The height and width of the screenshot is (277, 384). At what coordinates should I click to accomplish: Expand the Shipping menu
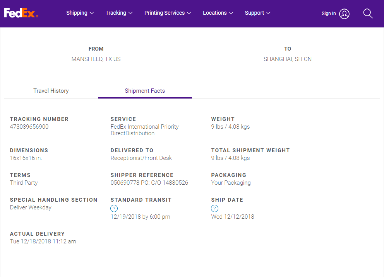click(80, 13)
